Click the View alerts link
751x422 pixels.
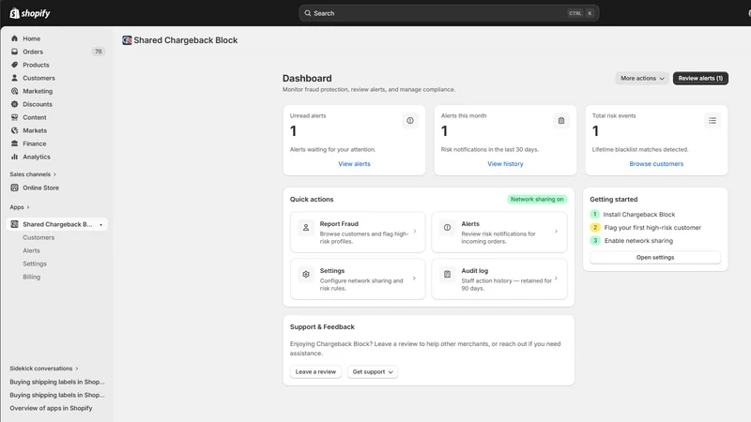tap(354, 163)
